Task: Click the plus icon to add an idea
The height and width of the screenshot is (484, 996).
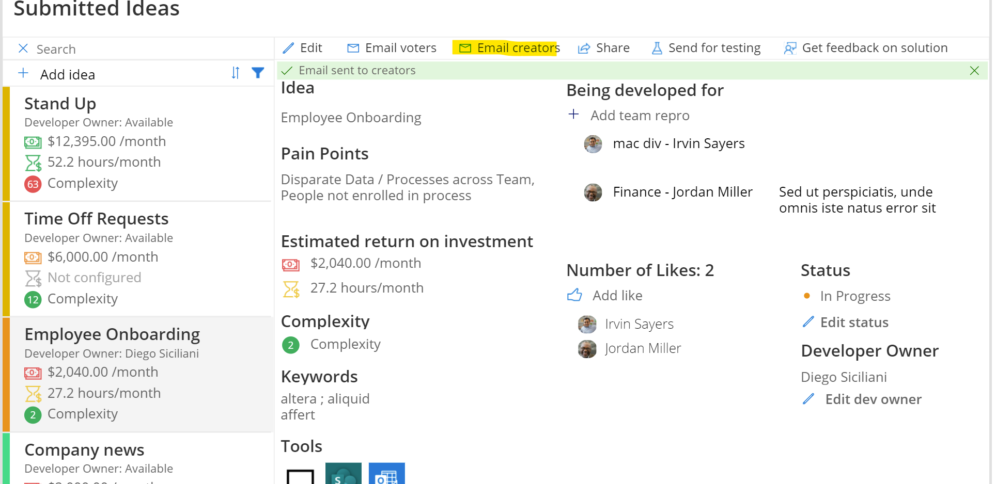Action: coord(23,73)
